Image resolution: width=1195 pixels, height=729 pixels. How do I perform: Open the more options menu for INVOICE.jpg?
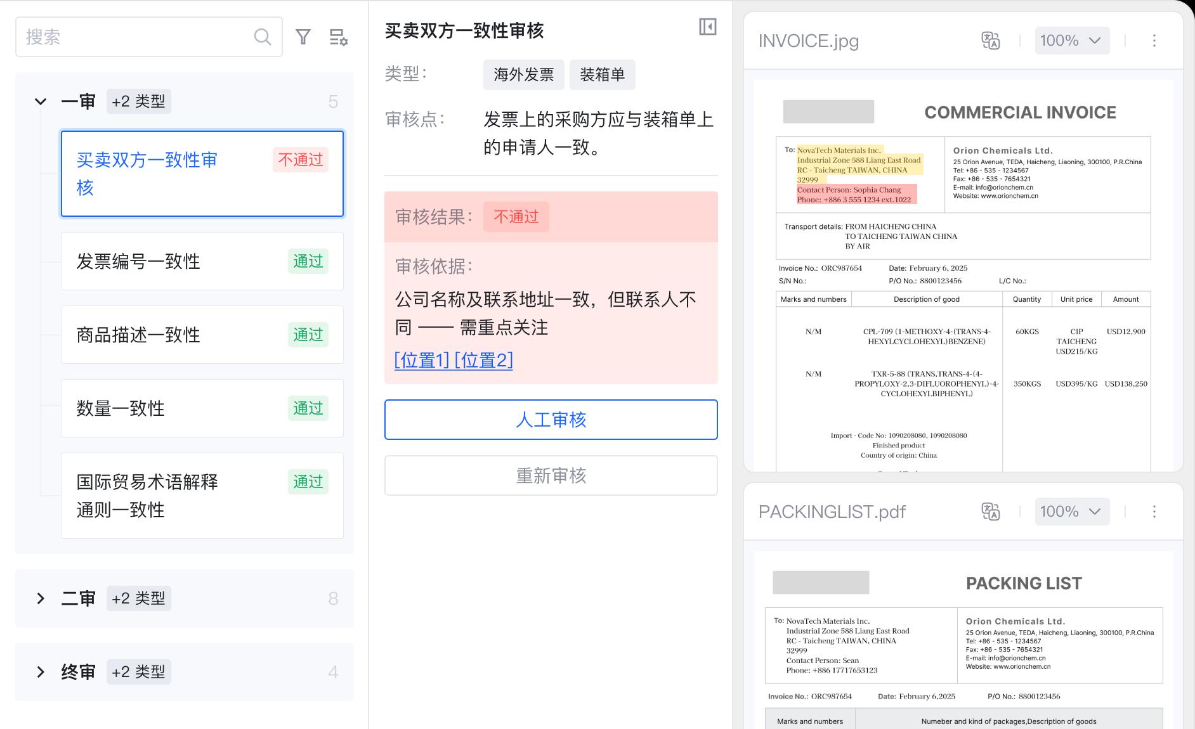[1154, 41]
